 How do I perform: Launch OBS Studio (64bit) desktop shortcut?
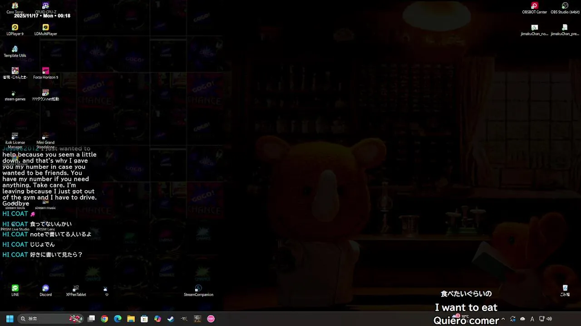(x=565, y=8)
